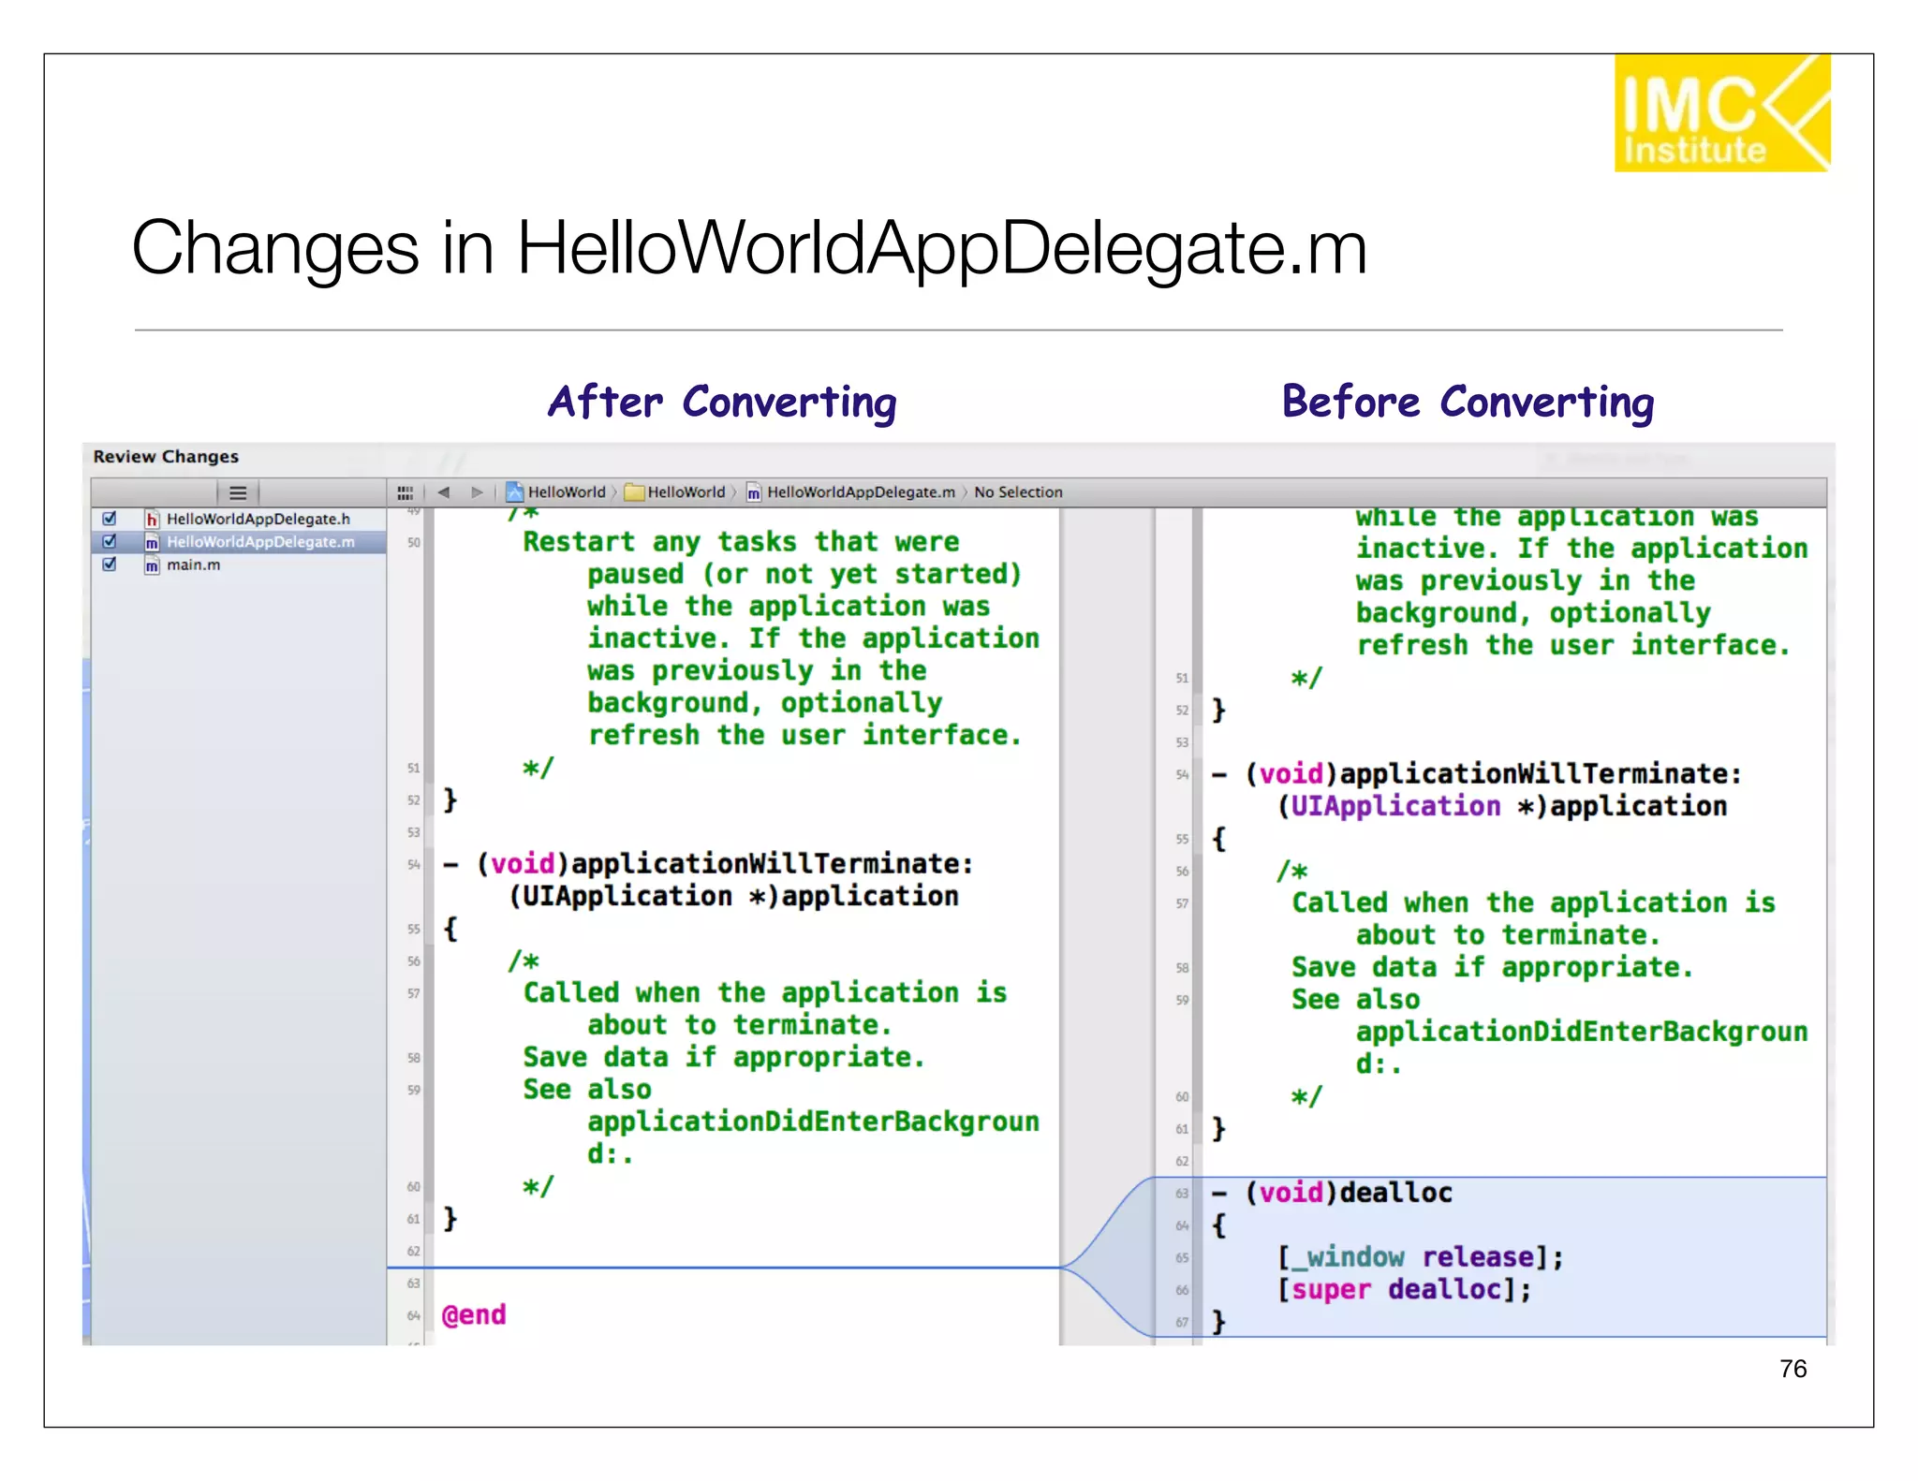The height and width of the screenshot is (1481, 1918).
Task: Uncheck the main.m file checkbox
Action: (x=110, y=564)
